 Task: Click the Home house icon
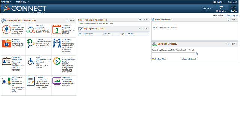(214, 2)
